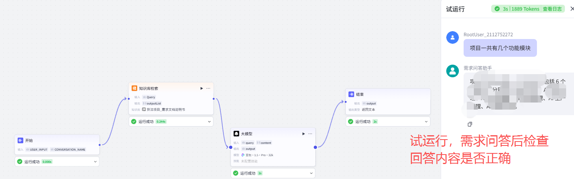The height and width of the screenshot is (179, 574).
Task: Click the green check in the 试运行 status badge
Action: click(x=497, y=9)
